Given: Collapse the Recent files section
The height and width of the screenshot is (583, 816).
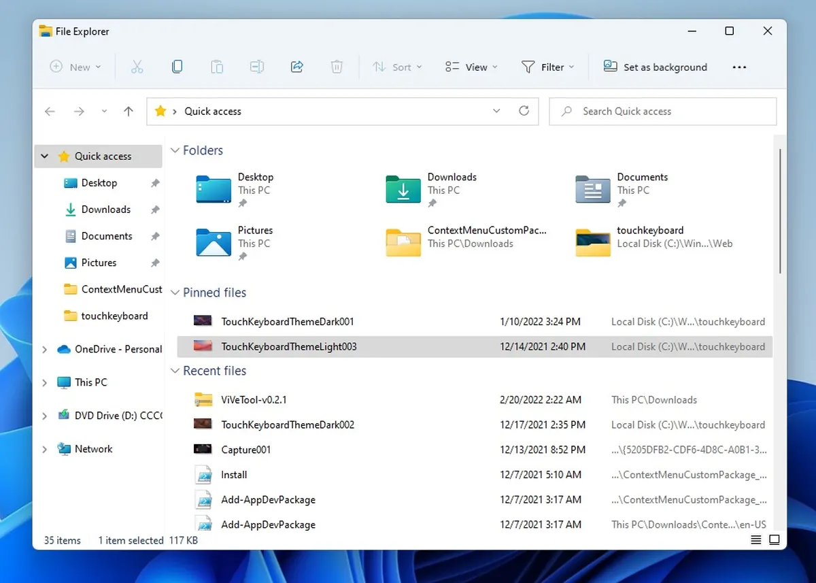Looking at the screenshot, I should (175, 371).
